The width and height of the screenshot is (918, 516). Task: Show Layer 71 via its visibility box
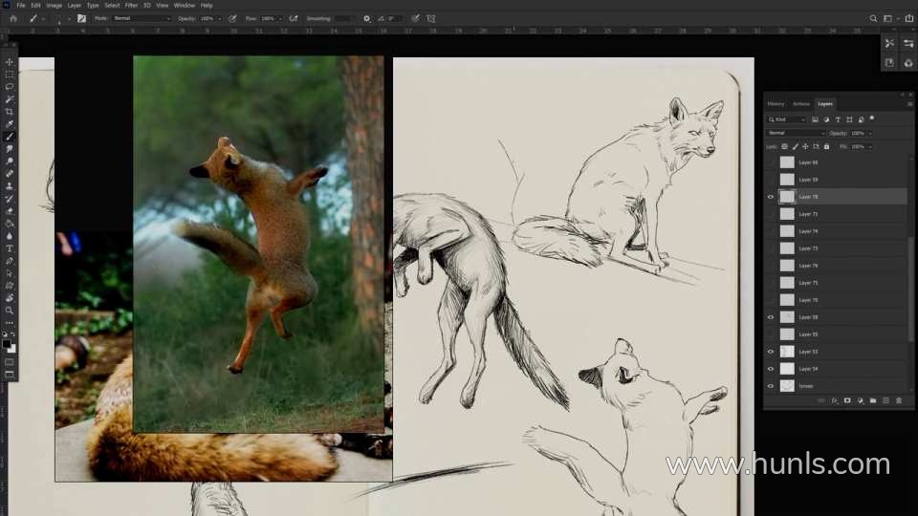pos(771,214)
